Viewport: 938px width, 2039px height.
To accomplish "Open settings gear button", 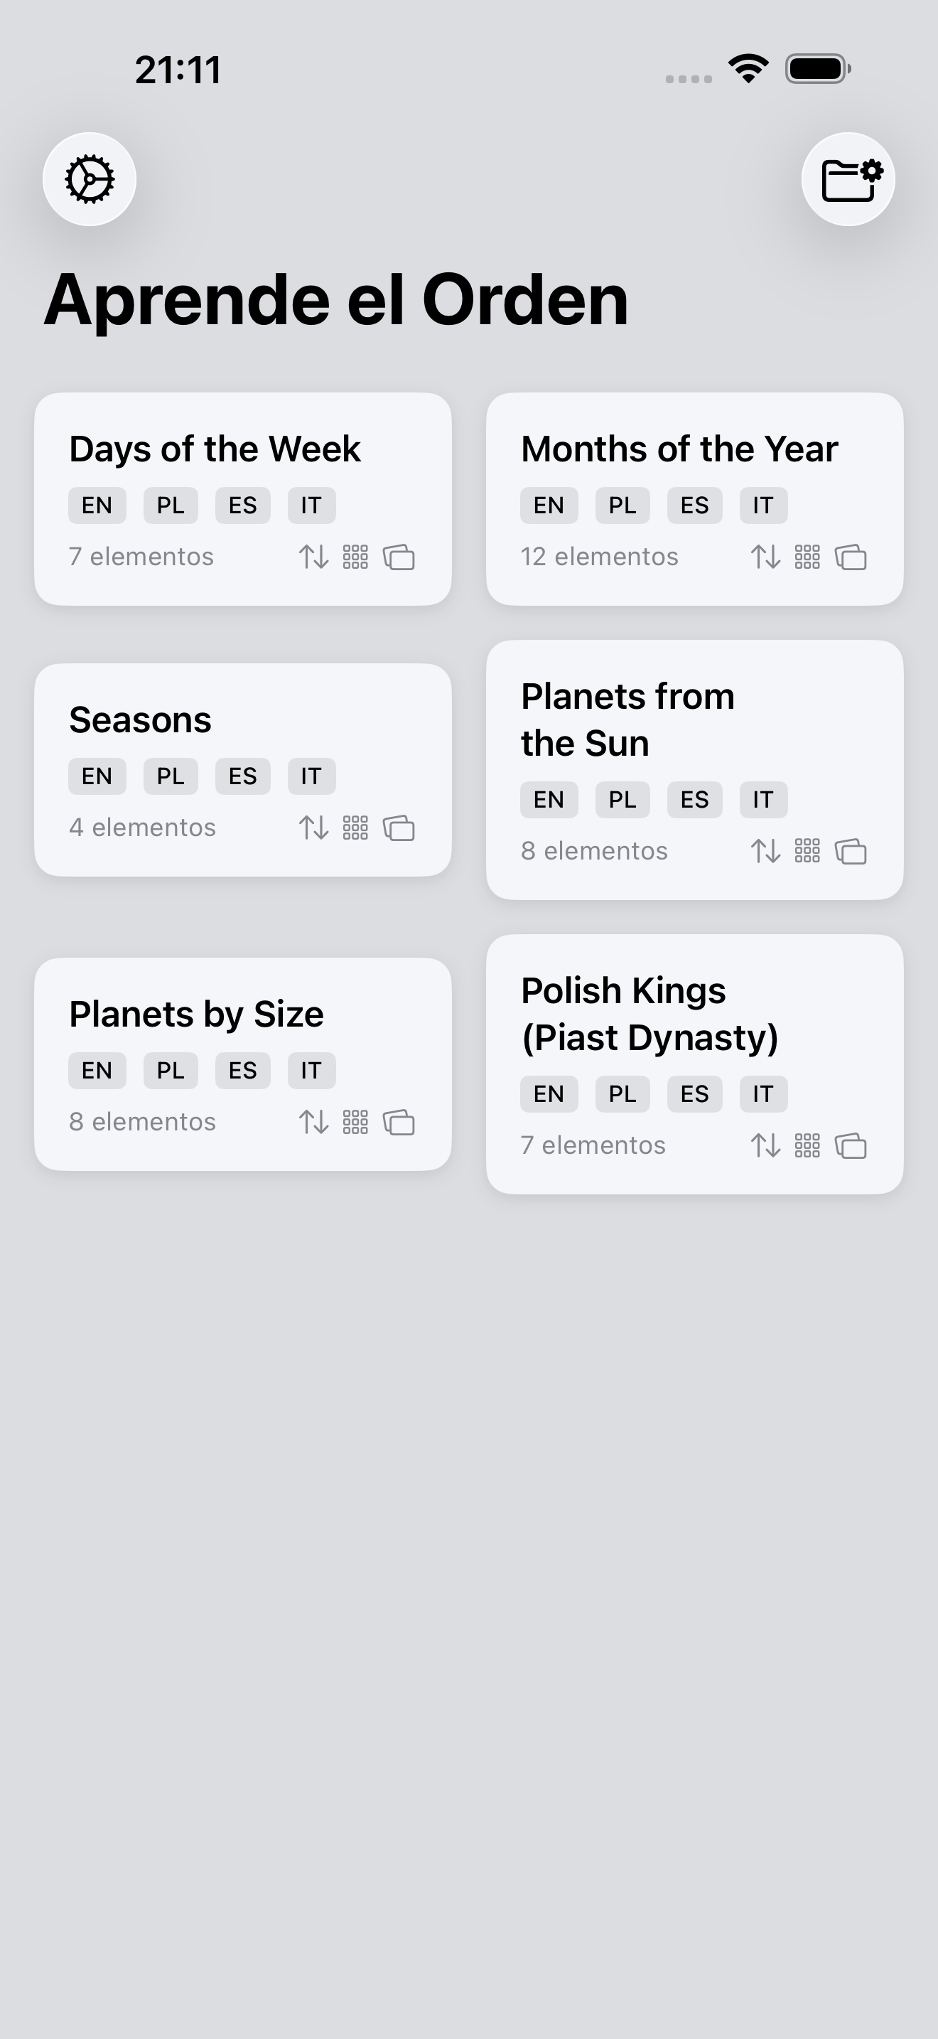I will pyautogui.click(x=90, y=180).
